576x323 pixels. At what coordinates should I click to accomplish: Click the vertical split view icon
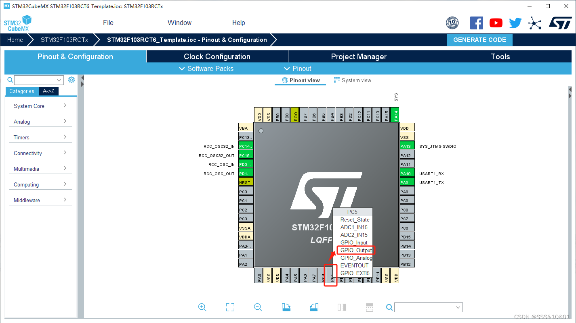(342, 307)
